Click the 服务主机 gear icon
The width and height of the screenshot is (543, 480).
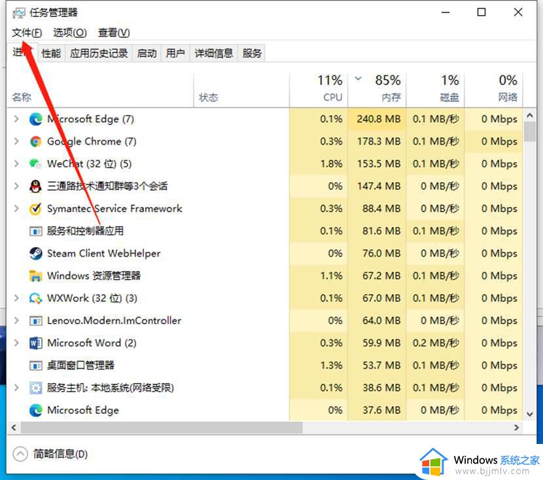(36, 388)
